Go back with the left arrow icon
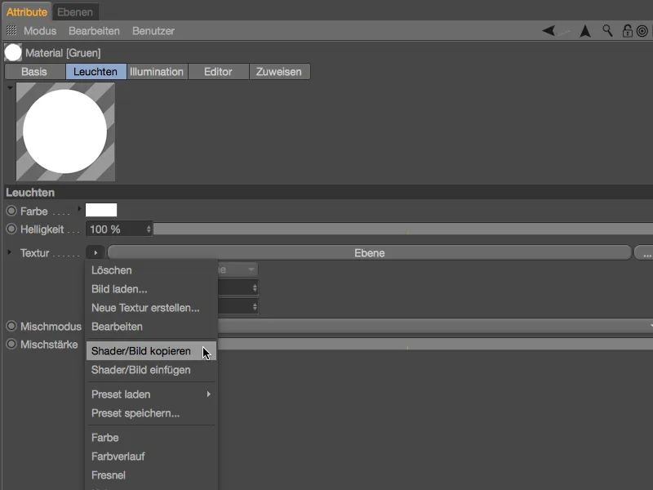Image resolution: width=653 pixels, height=490 pixels. click(x=549, y=30)
